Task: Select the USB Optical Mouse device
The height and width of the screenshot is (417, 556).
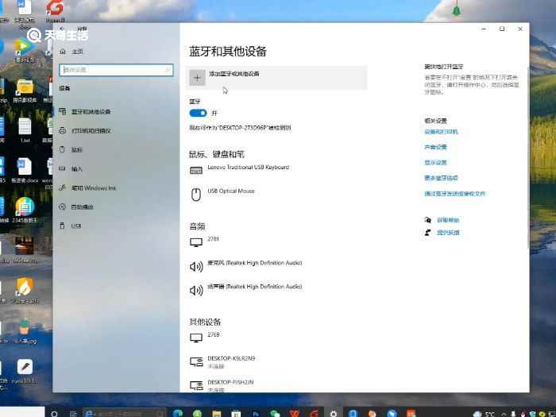Action: coord(231,191)
